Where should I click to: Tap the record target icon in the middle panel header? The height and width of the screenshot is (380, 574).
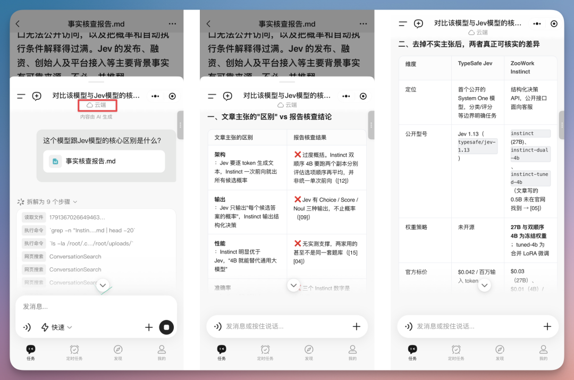tap(363, 96)
